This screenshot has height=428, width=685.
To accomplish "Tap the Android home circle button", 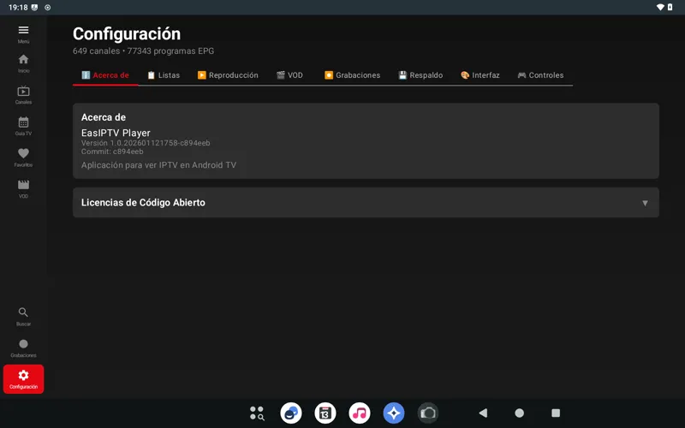I will [x=520, y=413].
